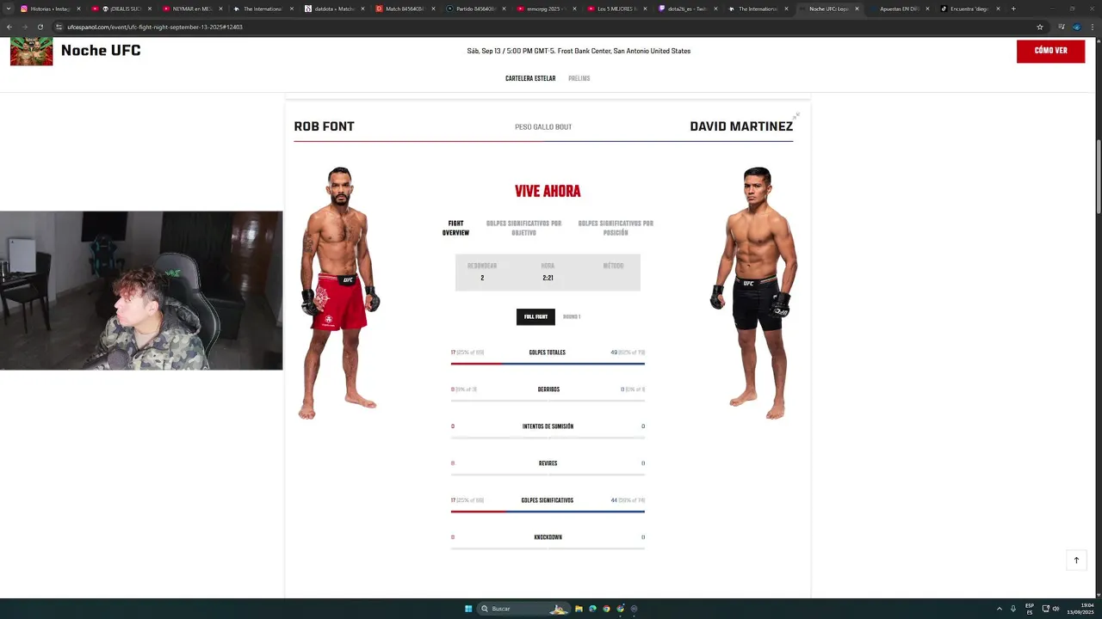Switch to the Partido 84564084 tab
The image size is (1102, 619).
pos(475,9)
